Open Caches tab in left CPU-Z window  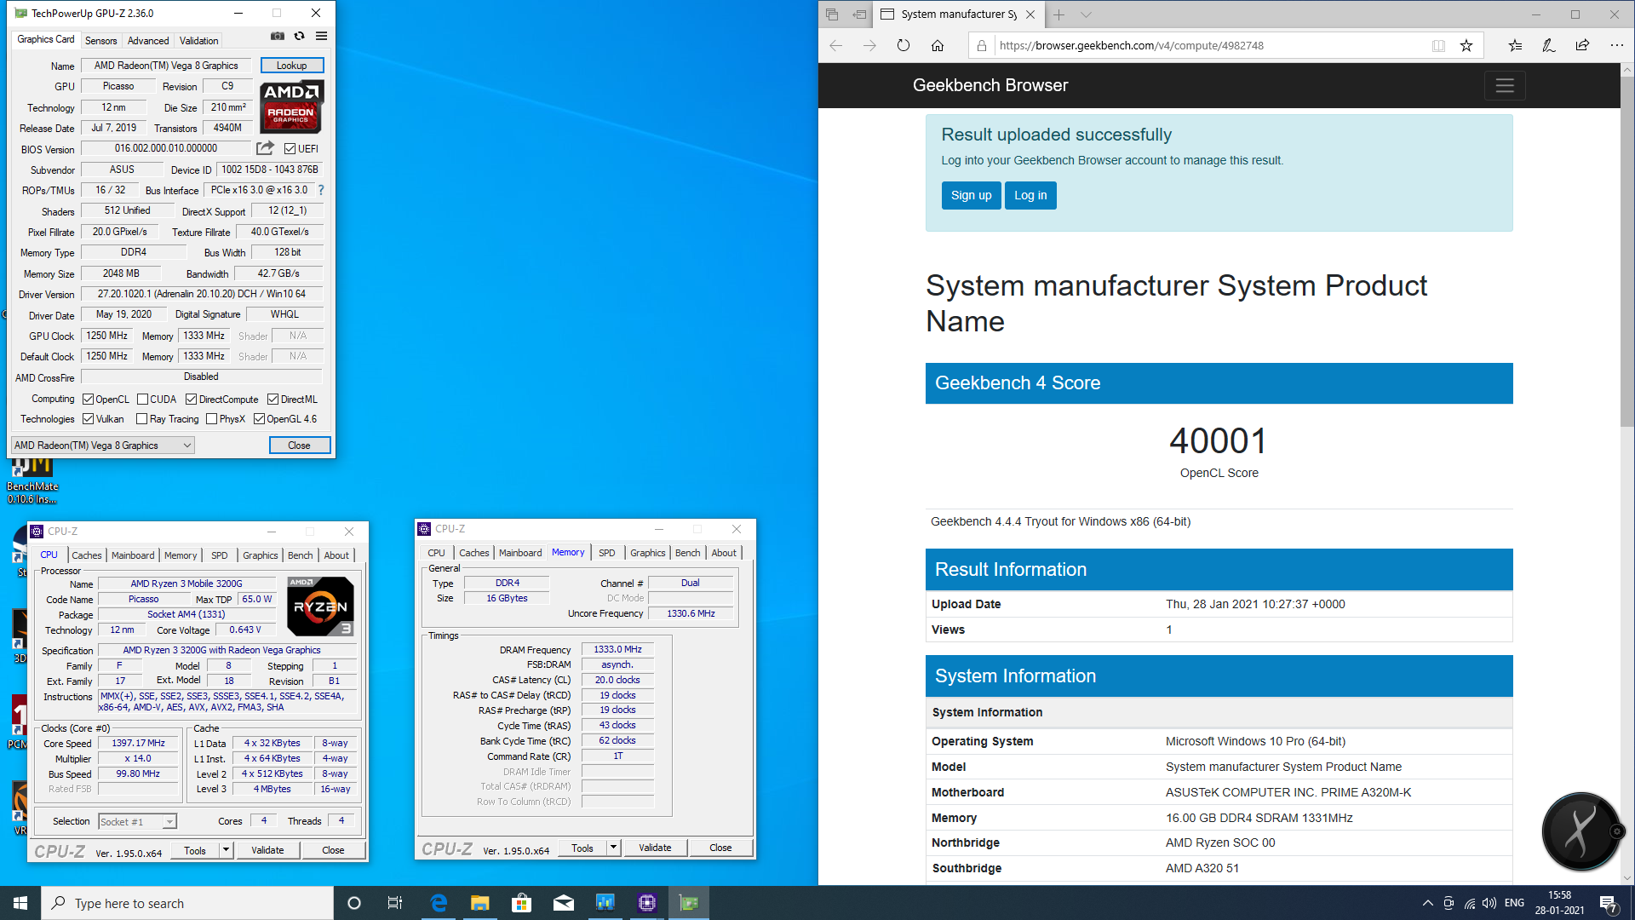pos(86,555)
